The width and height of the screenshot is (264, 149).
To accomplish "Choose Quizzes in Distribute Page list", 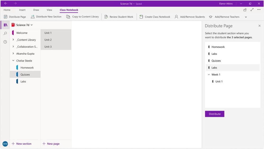I will click(x=233, y=61).
